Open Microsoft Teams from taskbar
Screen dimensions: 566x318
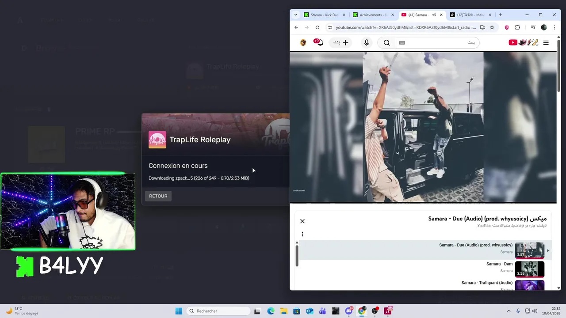pyautogui.click(x=323, y=311)
